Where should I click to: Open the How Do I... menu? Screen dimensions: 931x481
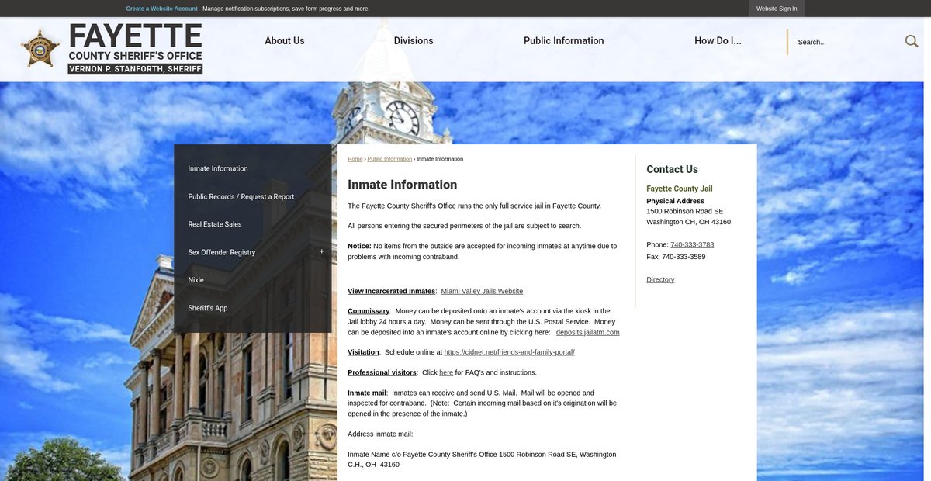click(x=718, y=41)
